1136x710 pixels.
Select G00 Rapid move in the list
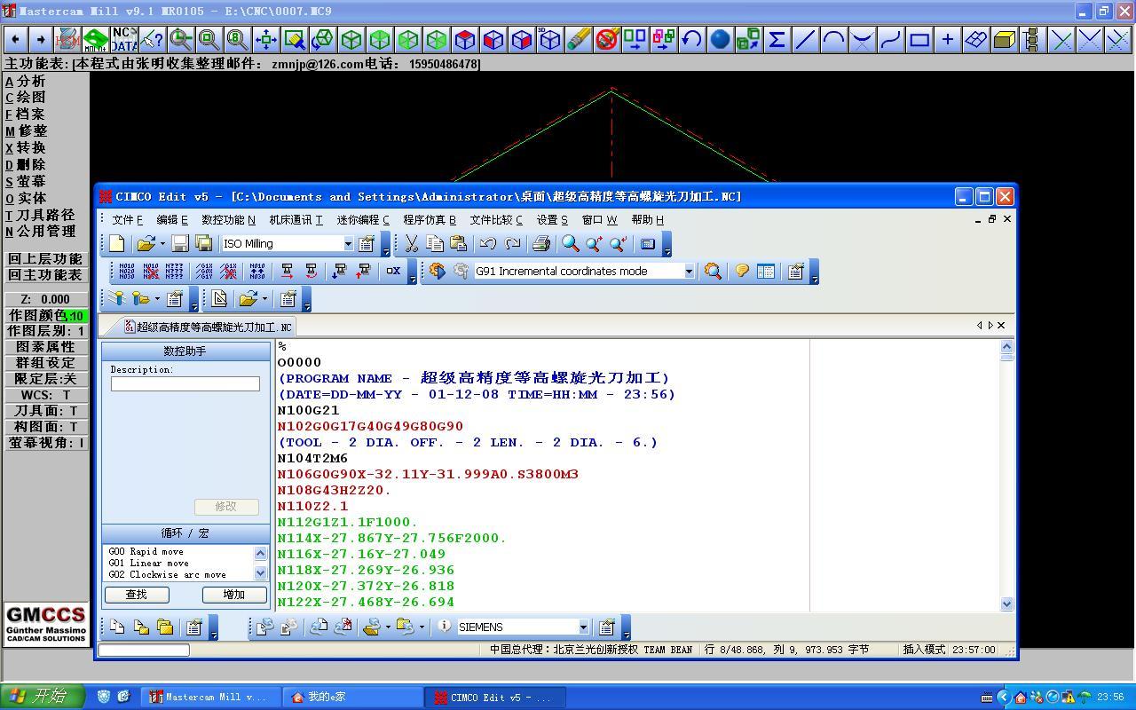[146, 551]
